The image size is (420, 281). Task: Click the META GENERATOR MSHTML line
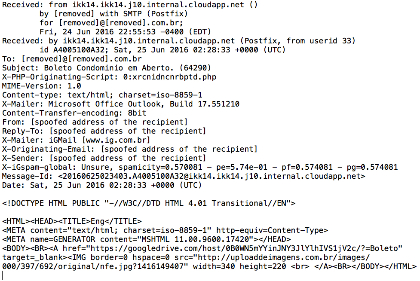(x=146, y=239)
